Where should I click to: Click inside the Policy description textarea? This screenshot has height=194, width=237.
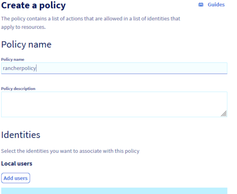[x=114, y=104]
